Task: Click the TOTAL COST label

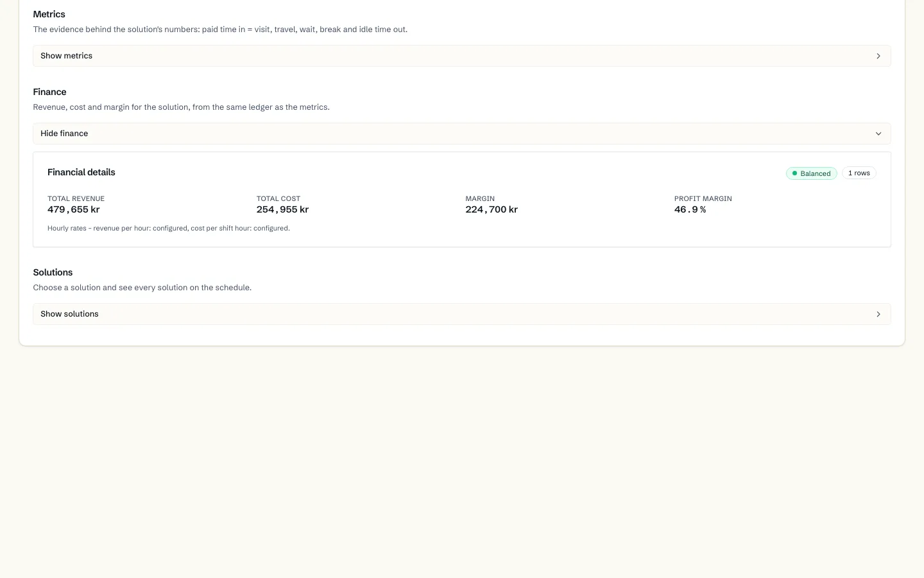Action: [278, 198]
